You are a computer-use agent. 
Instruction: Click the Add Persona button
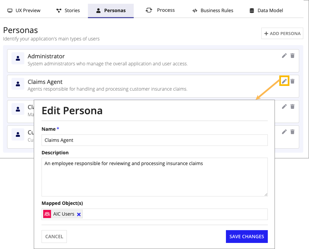point(282,33)
